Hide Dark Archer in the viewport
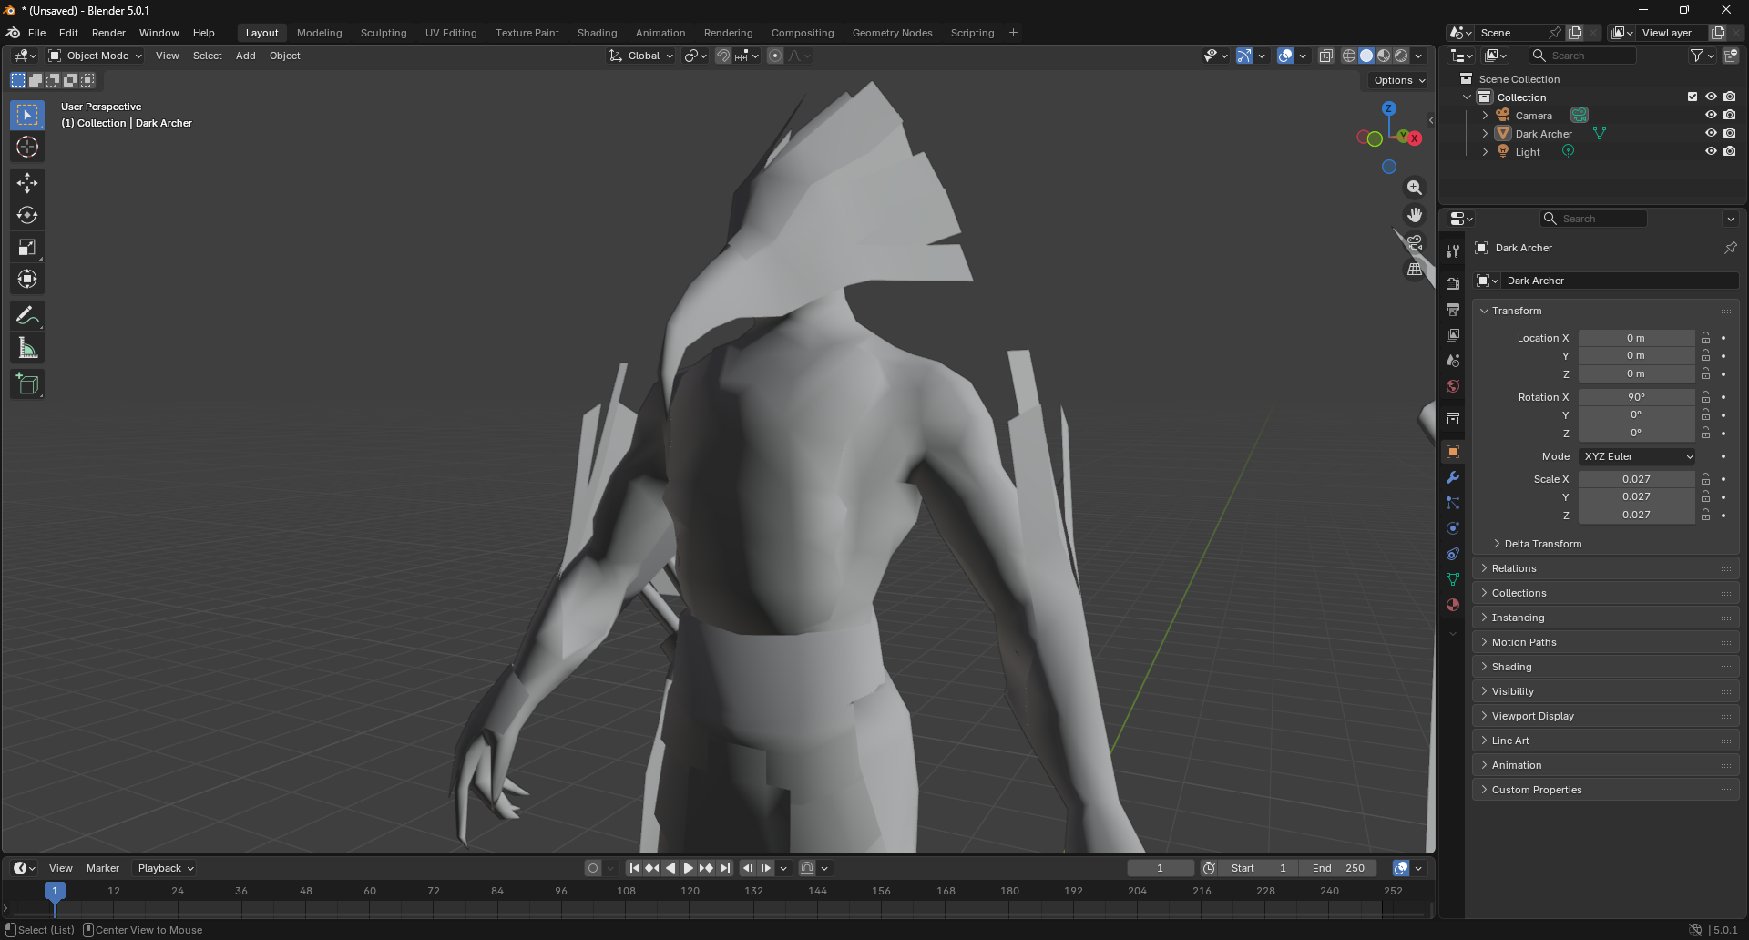1749x940 pixels. [x=1711, y=134]
